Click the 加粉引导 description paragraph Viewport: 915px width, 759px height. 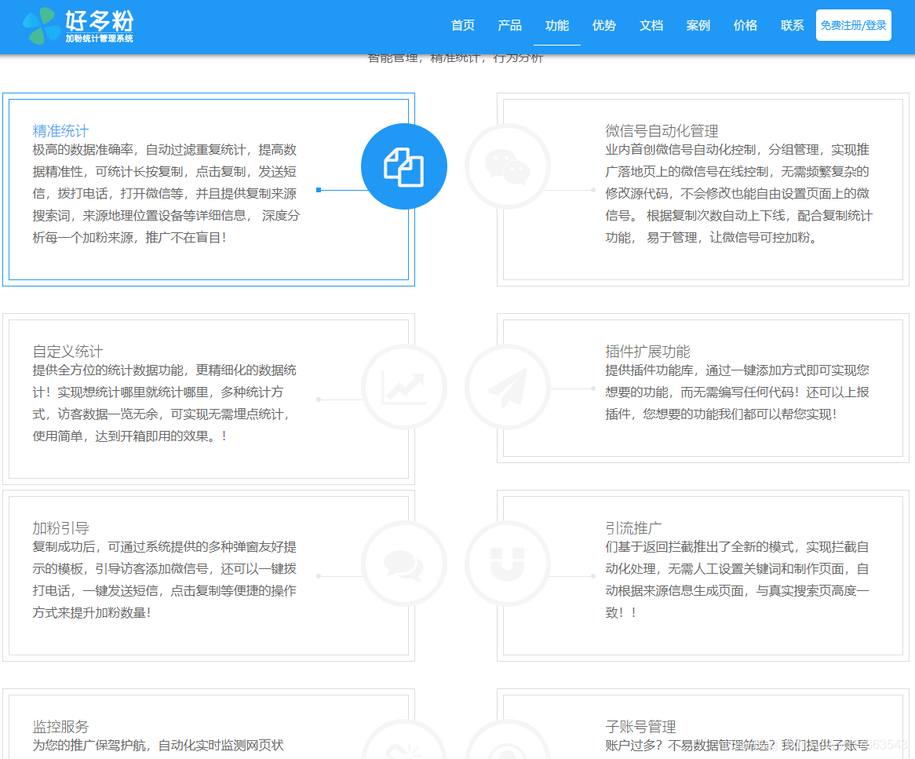point(165,580)
